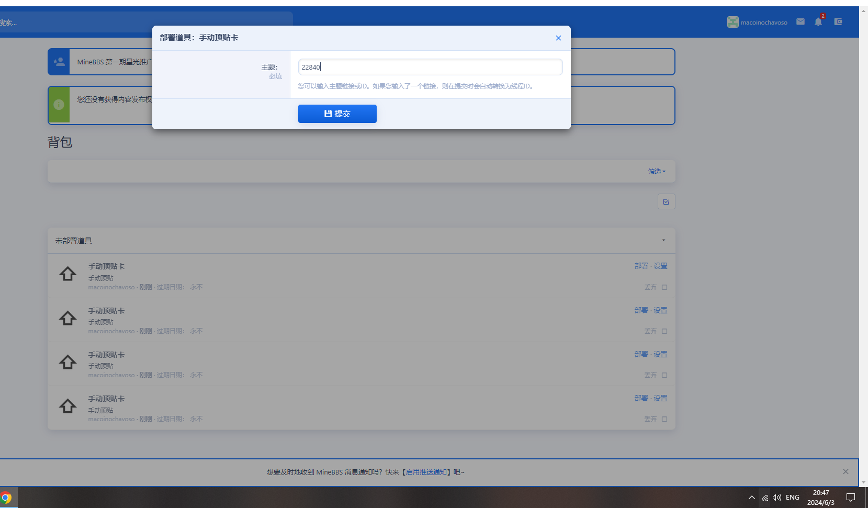Collapse the 未部署道具 section arrow
The image size is (868, 508).
pyautogui.click(x=663, y=241)
